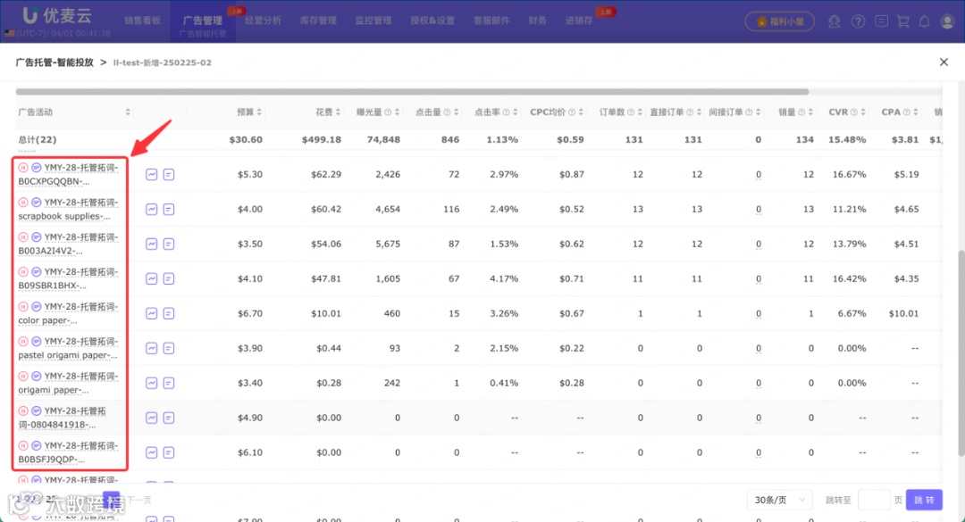Click inside the 跳转至 page number field
This screenshot has height=522, width=965.
click(874, 500)
